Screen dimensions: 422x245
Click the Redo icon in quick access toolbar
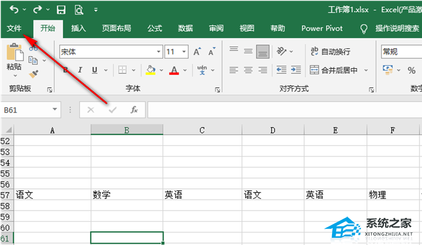pyautogui.click(x=37, y=10)
